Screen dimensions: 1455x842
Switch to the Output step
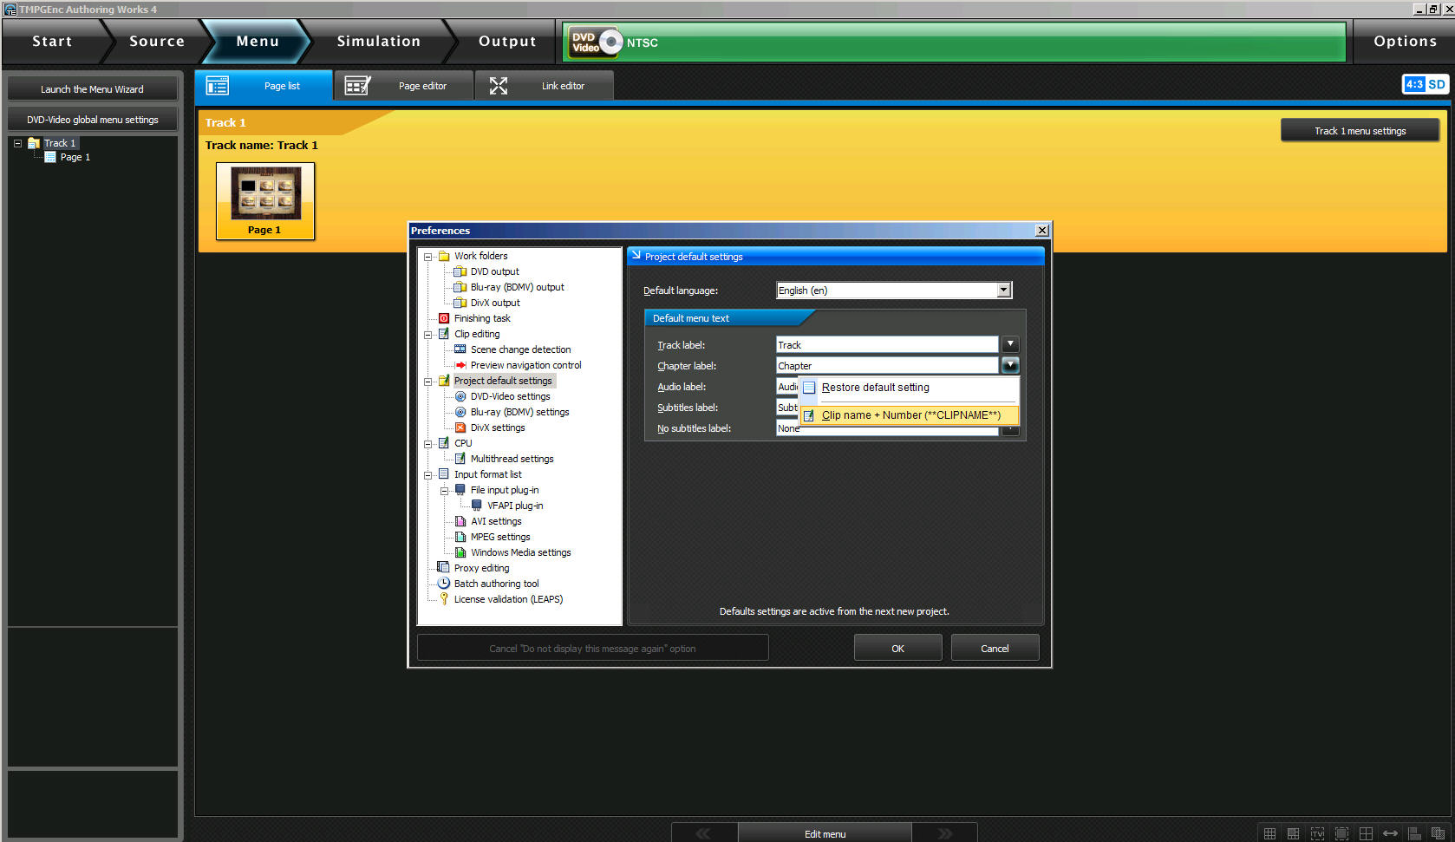507,42
